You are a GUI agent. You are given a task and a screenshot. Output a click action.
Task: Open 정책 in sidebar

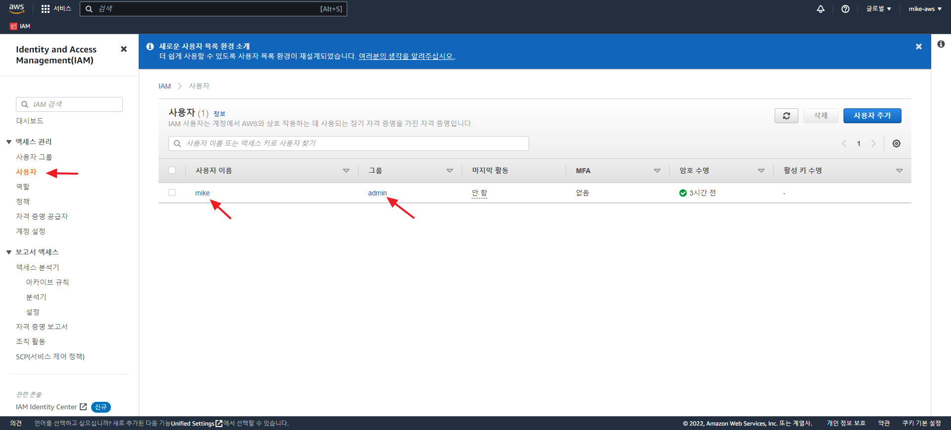23,201
